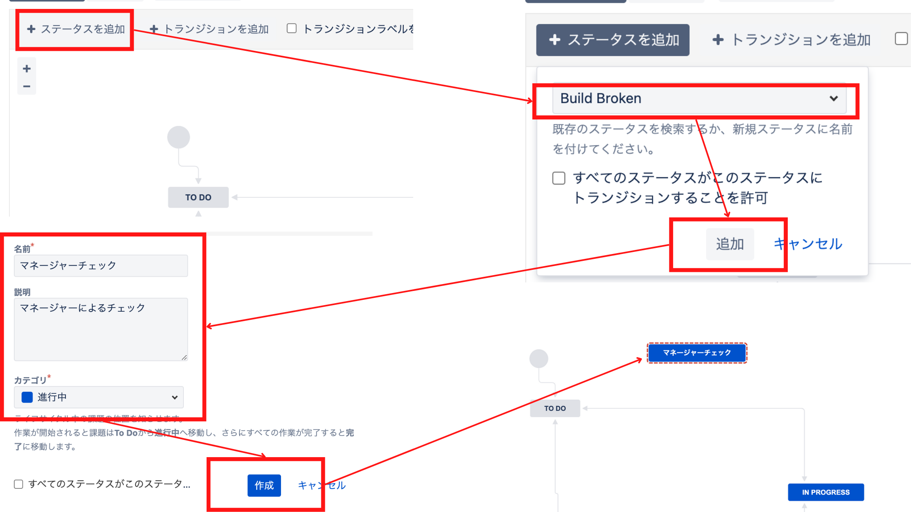Screen dimensions: 911x512
Task: Check the truncated すべてのステータスがこのステータ... checkbox
Action: [18, 484]
